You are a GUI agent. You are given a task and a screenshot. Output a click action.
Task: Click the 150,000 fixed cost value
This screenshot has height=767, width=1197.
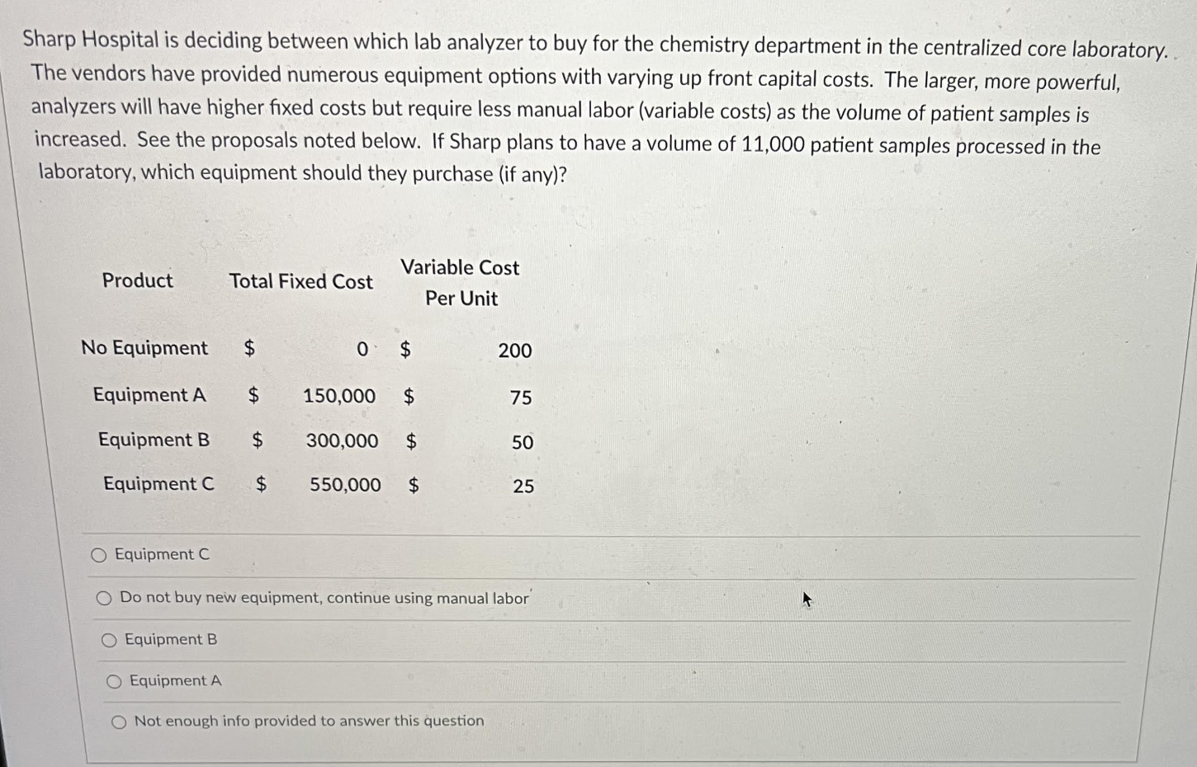338,396
